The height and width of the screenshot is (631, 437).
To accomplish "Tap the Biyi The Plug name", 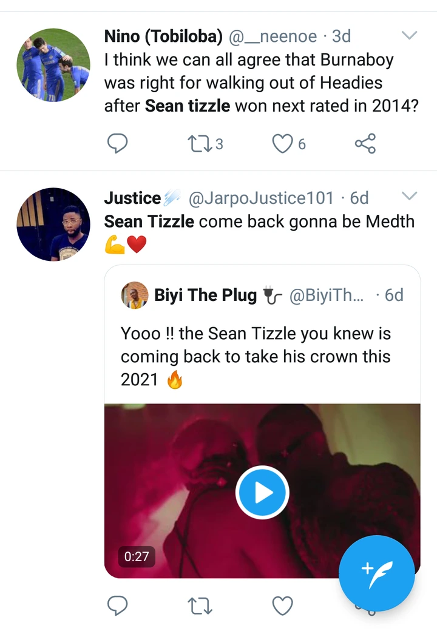I will point(205,295).
